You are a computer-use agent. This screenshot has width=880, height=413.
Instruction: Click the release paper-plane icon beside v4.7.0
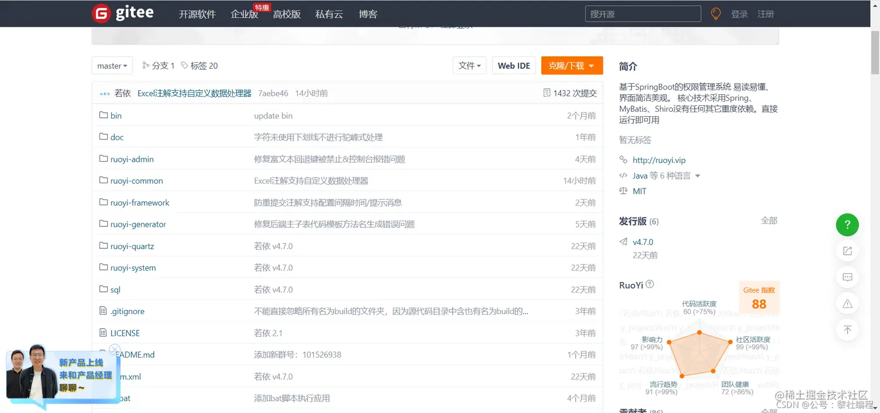pyautogui.click(x=623, y=242)
